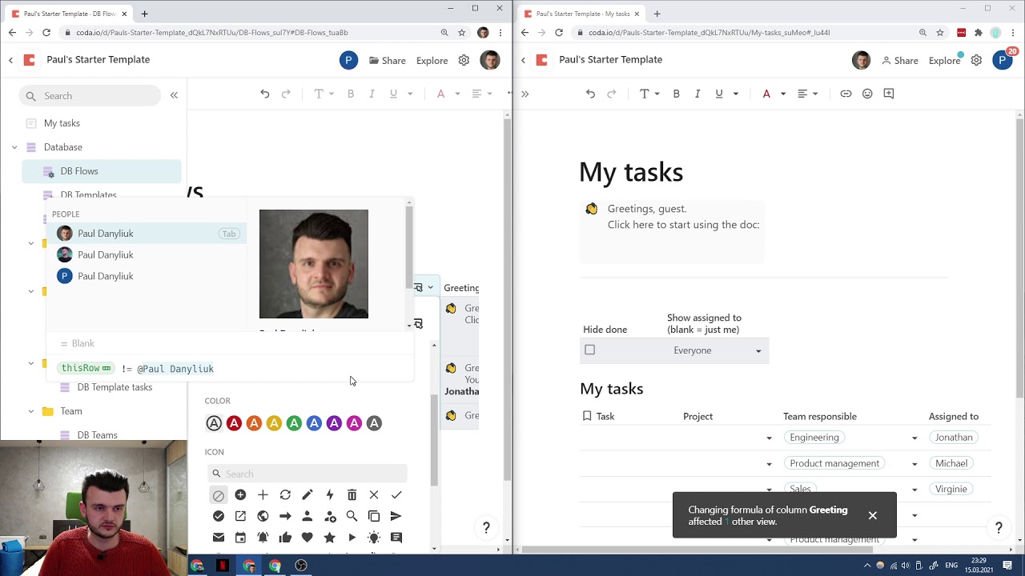Click Share in the My tasks window
This screenshot has height=576, width=1025.
(900, 60)
